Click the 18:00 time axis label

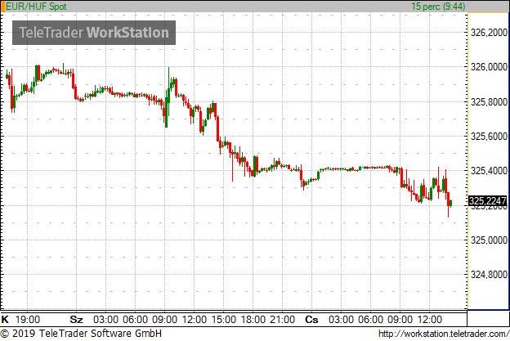(x=253, y=320)
